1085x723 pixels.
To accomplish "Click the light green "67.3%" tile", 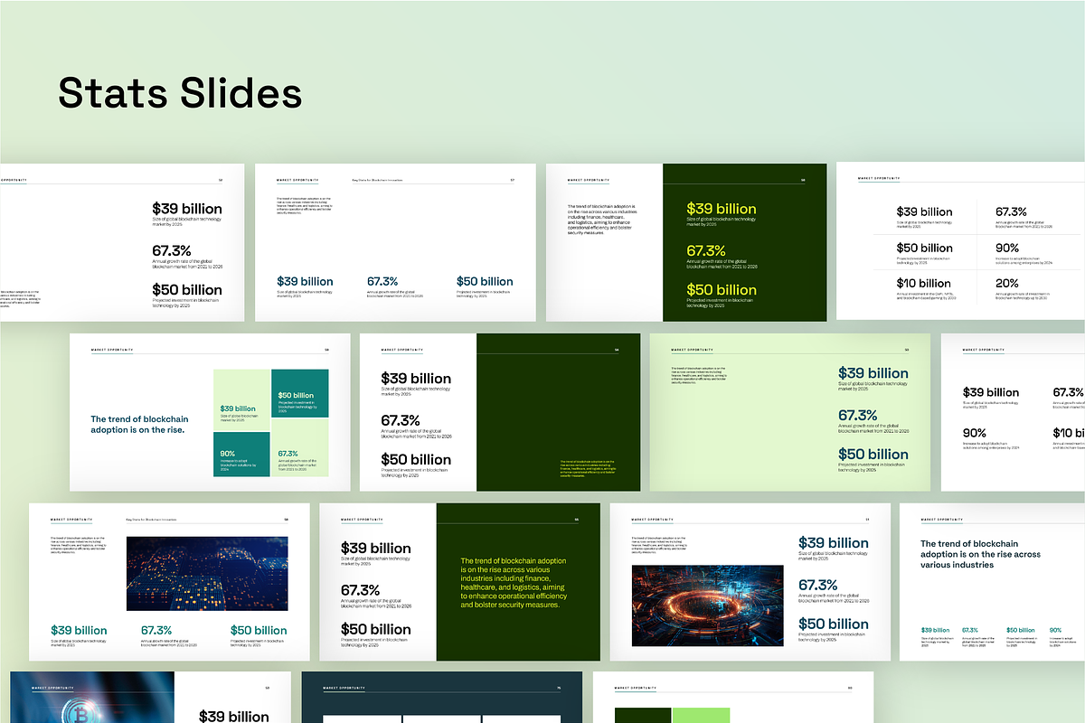I will [299, 459].
